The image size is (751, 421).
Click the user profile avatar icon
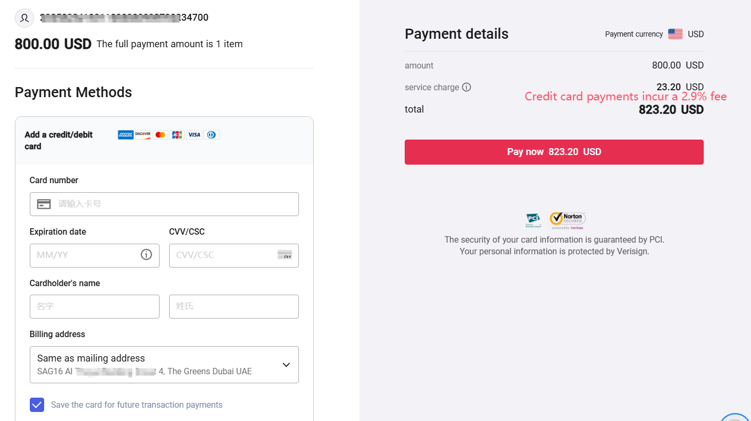click(24, 18)
